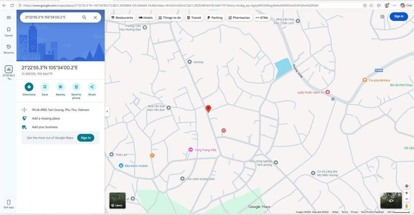Click Chó cảnh Dương Đức marker
This screenshot has width=414, height=215.
coord(182,179)
